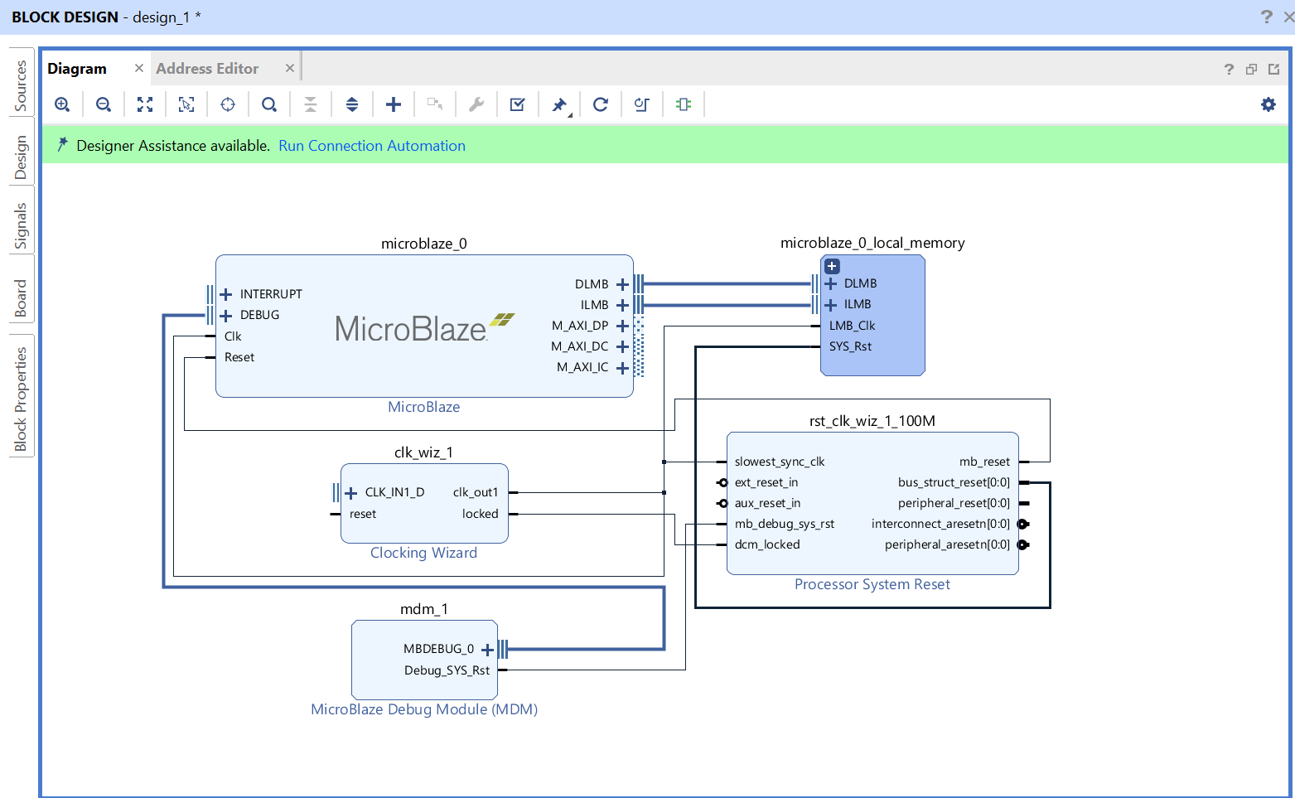Expand the MBDEBUG_0 interface on mdm_1
Image resolution: width=1295 pixels, height=798 pixels.
tap(488, 650)
